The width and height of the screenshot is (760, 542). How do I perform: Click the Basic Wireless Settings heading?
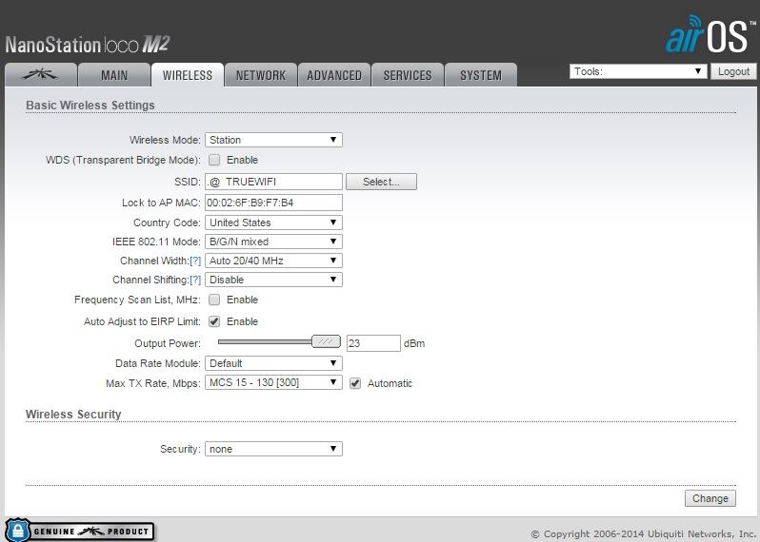tap(90, 105)
